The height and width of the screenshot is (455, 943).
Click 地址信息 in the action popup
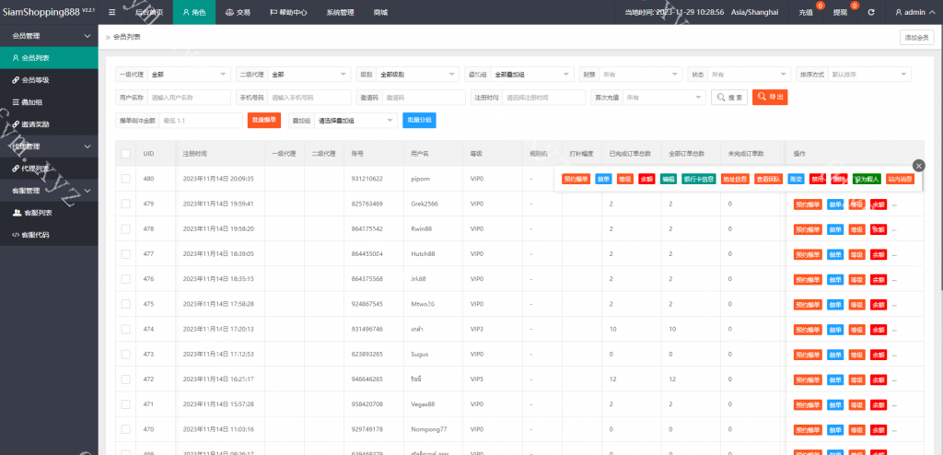point(735,179)
